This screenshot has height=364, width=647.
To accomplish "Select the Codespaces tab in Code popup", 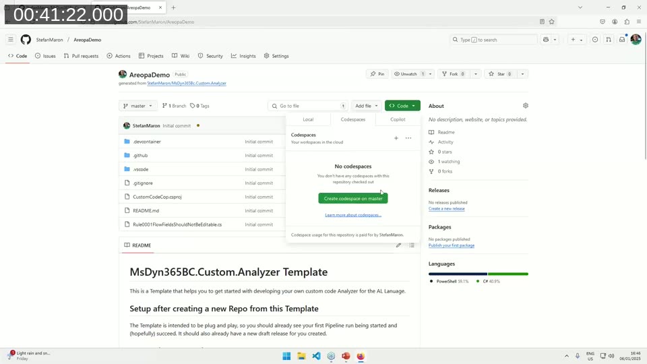I will [x=352, y=119].
